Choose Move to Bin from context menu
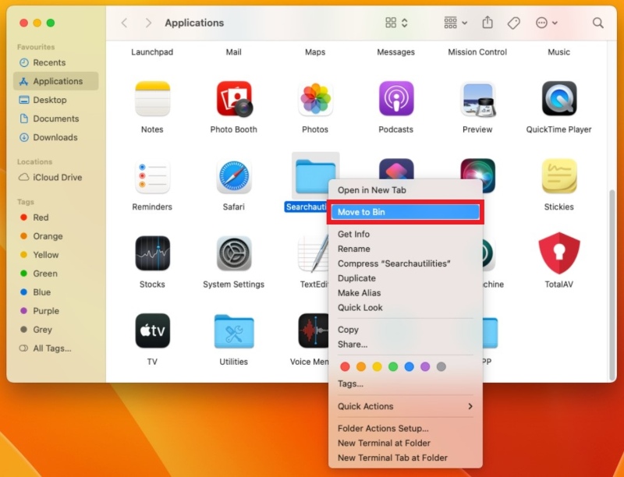 tap(405, 212)
